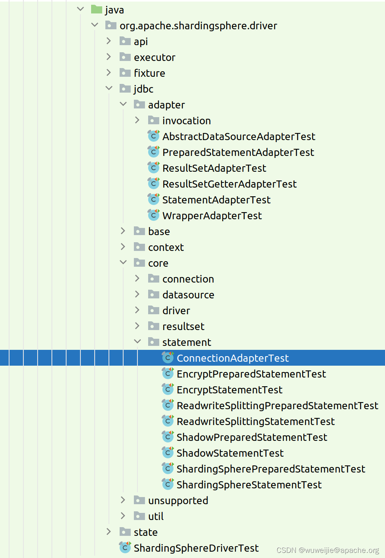Select the adapter package label

tap(166, 105)
